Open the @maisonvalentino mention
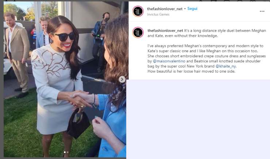The image size is (270, 159). [169, 61]
